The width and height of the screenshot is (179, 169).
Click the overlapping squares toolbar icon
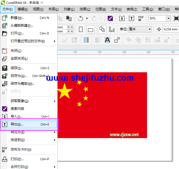pyautogui.click(x=117, y=40)
